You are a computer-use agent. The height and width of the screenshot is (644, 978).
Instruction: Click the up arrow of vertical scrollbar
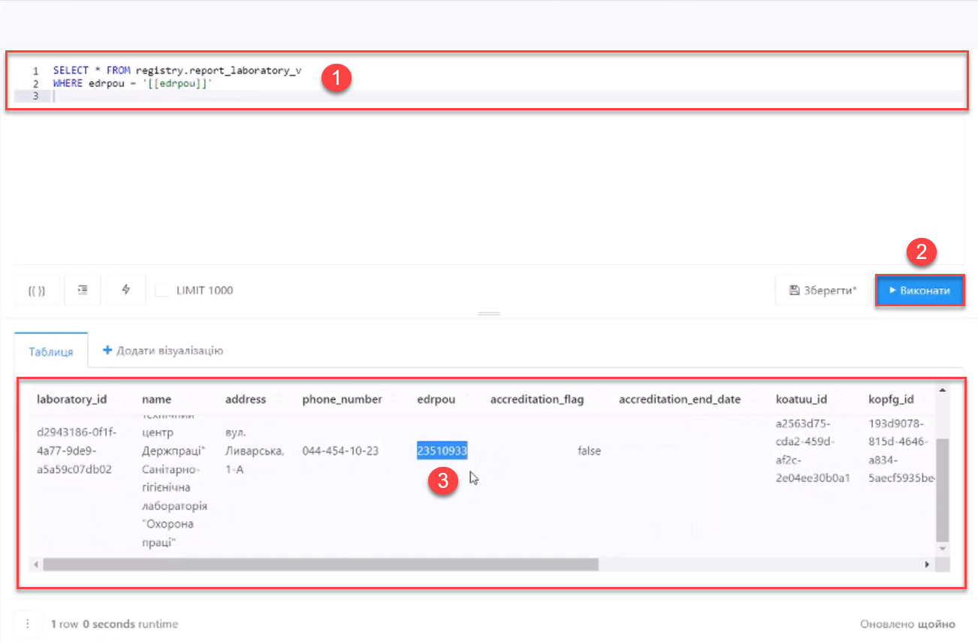pos(943,390)
